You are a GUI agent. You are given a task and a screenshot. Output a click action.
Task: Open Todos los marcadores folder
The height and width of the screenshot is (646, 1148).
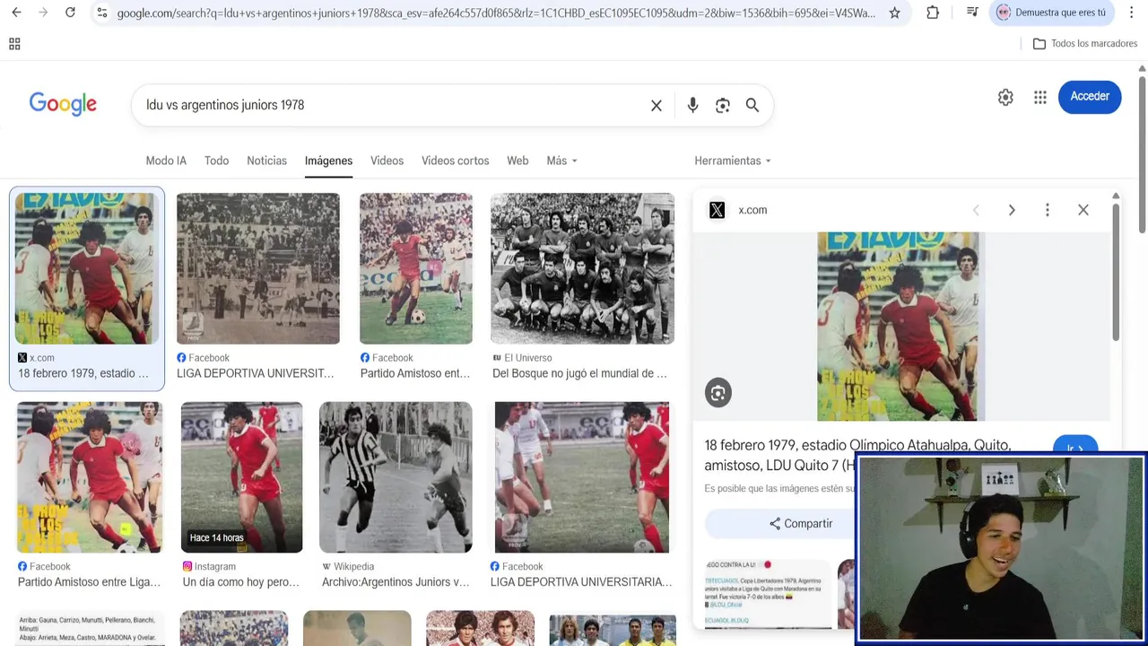coord(1085,44)
